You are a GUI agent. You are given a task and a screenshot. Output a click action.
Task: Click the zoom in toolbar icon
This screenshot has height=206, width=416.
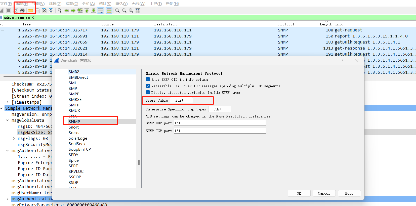[117, 11]
